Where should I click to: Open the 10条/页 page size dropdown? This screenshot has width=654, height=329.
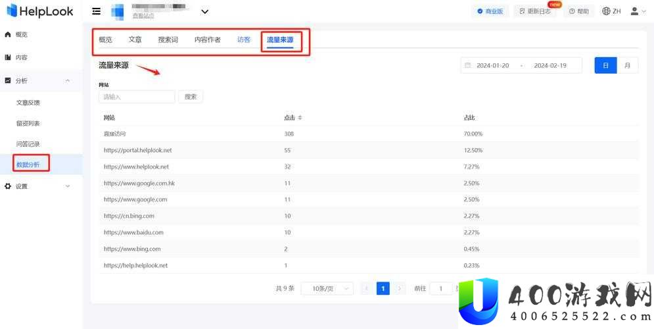(x=327, y=288)
